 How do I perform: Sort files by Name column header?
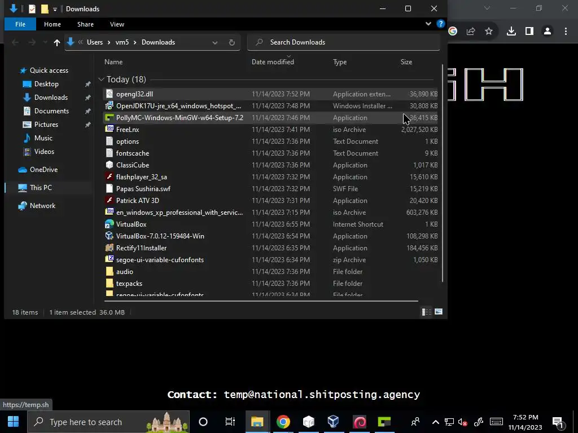click(113, 62)
